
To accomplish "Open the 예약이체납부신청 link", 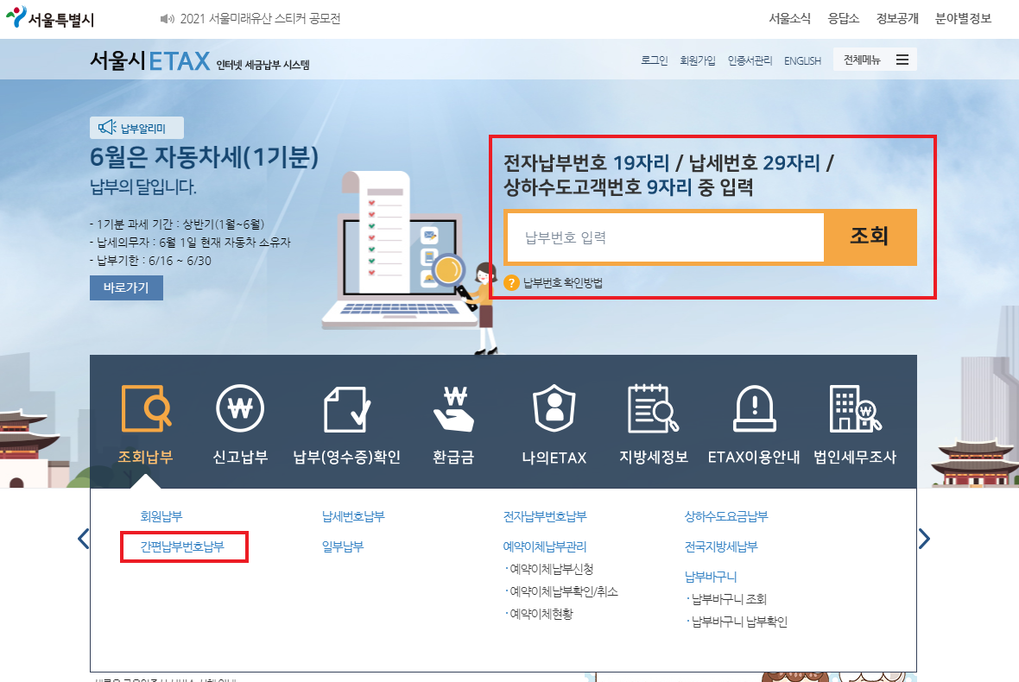I will click(551, 569).
